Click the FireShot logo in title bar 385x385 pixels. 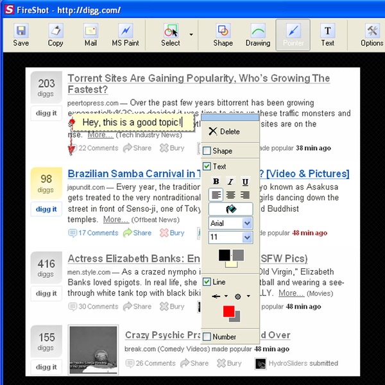[9, 10]
